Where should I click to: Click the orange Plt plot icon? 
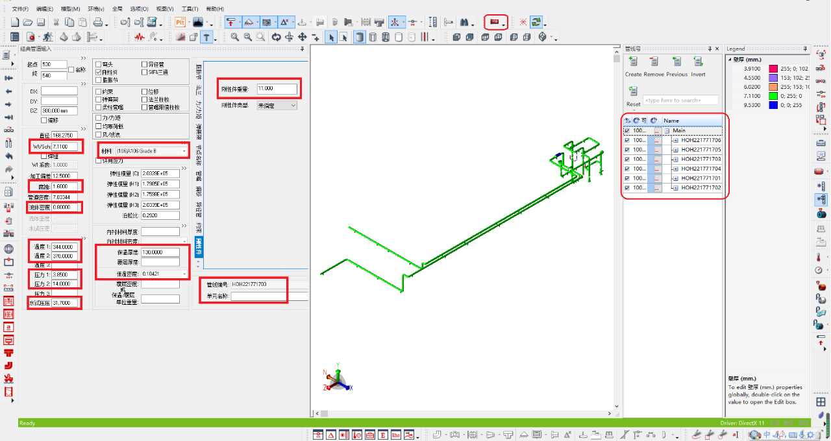(180, 22)
